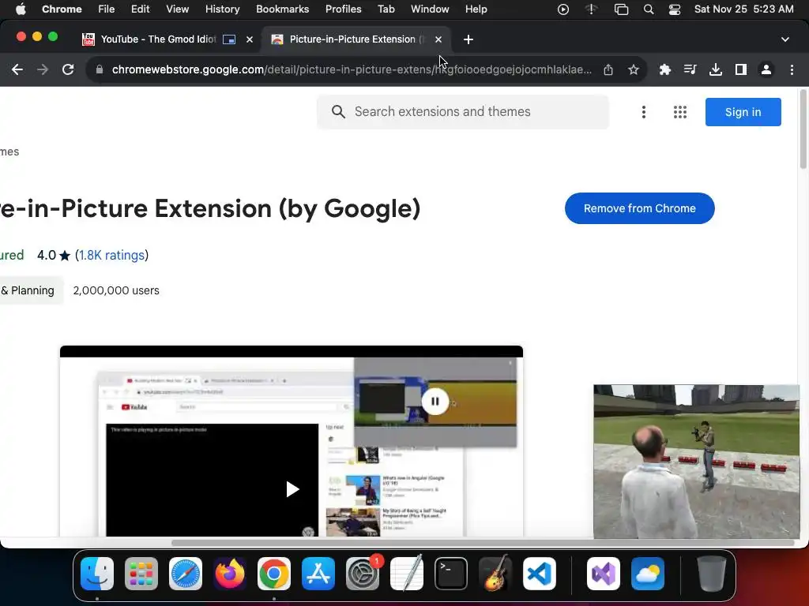Select the Picture-in-Picture Extension tab

click(x=356, y=39)
